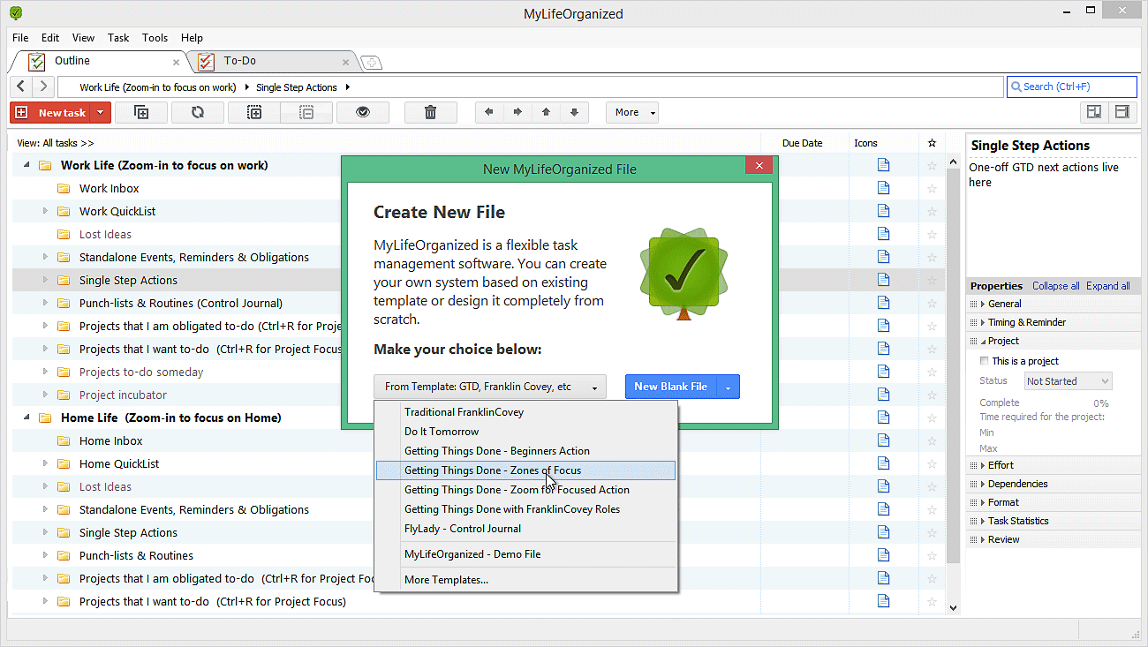The height and width of the screenshot is (647, 1148).
Task: Click the move right arrow toolbar icon
Action: point(517,112)
